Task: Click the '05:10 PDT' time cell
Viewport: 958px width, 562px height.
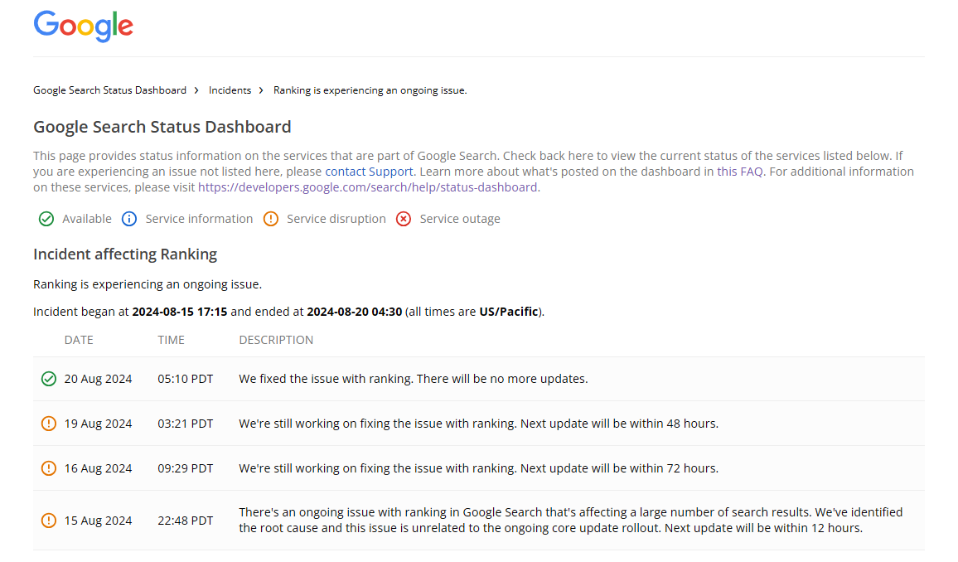Action: pyautogui.click(x=186, y=380)
